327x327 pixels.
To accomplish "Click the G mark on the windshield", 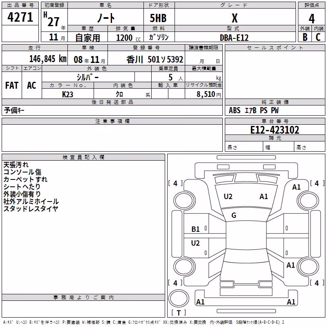I will point(234,215).
